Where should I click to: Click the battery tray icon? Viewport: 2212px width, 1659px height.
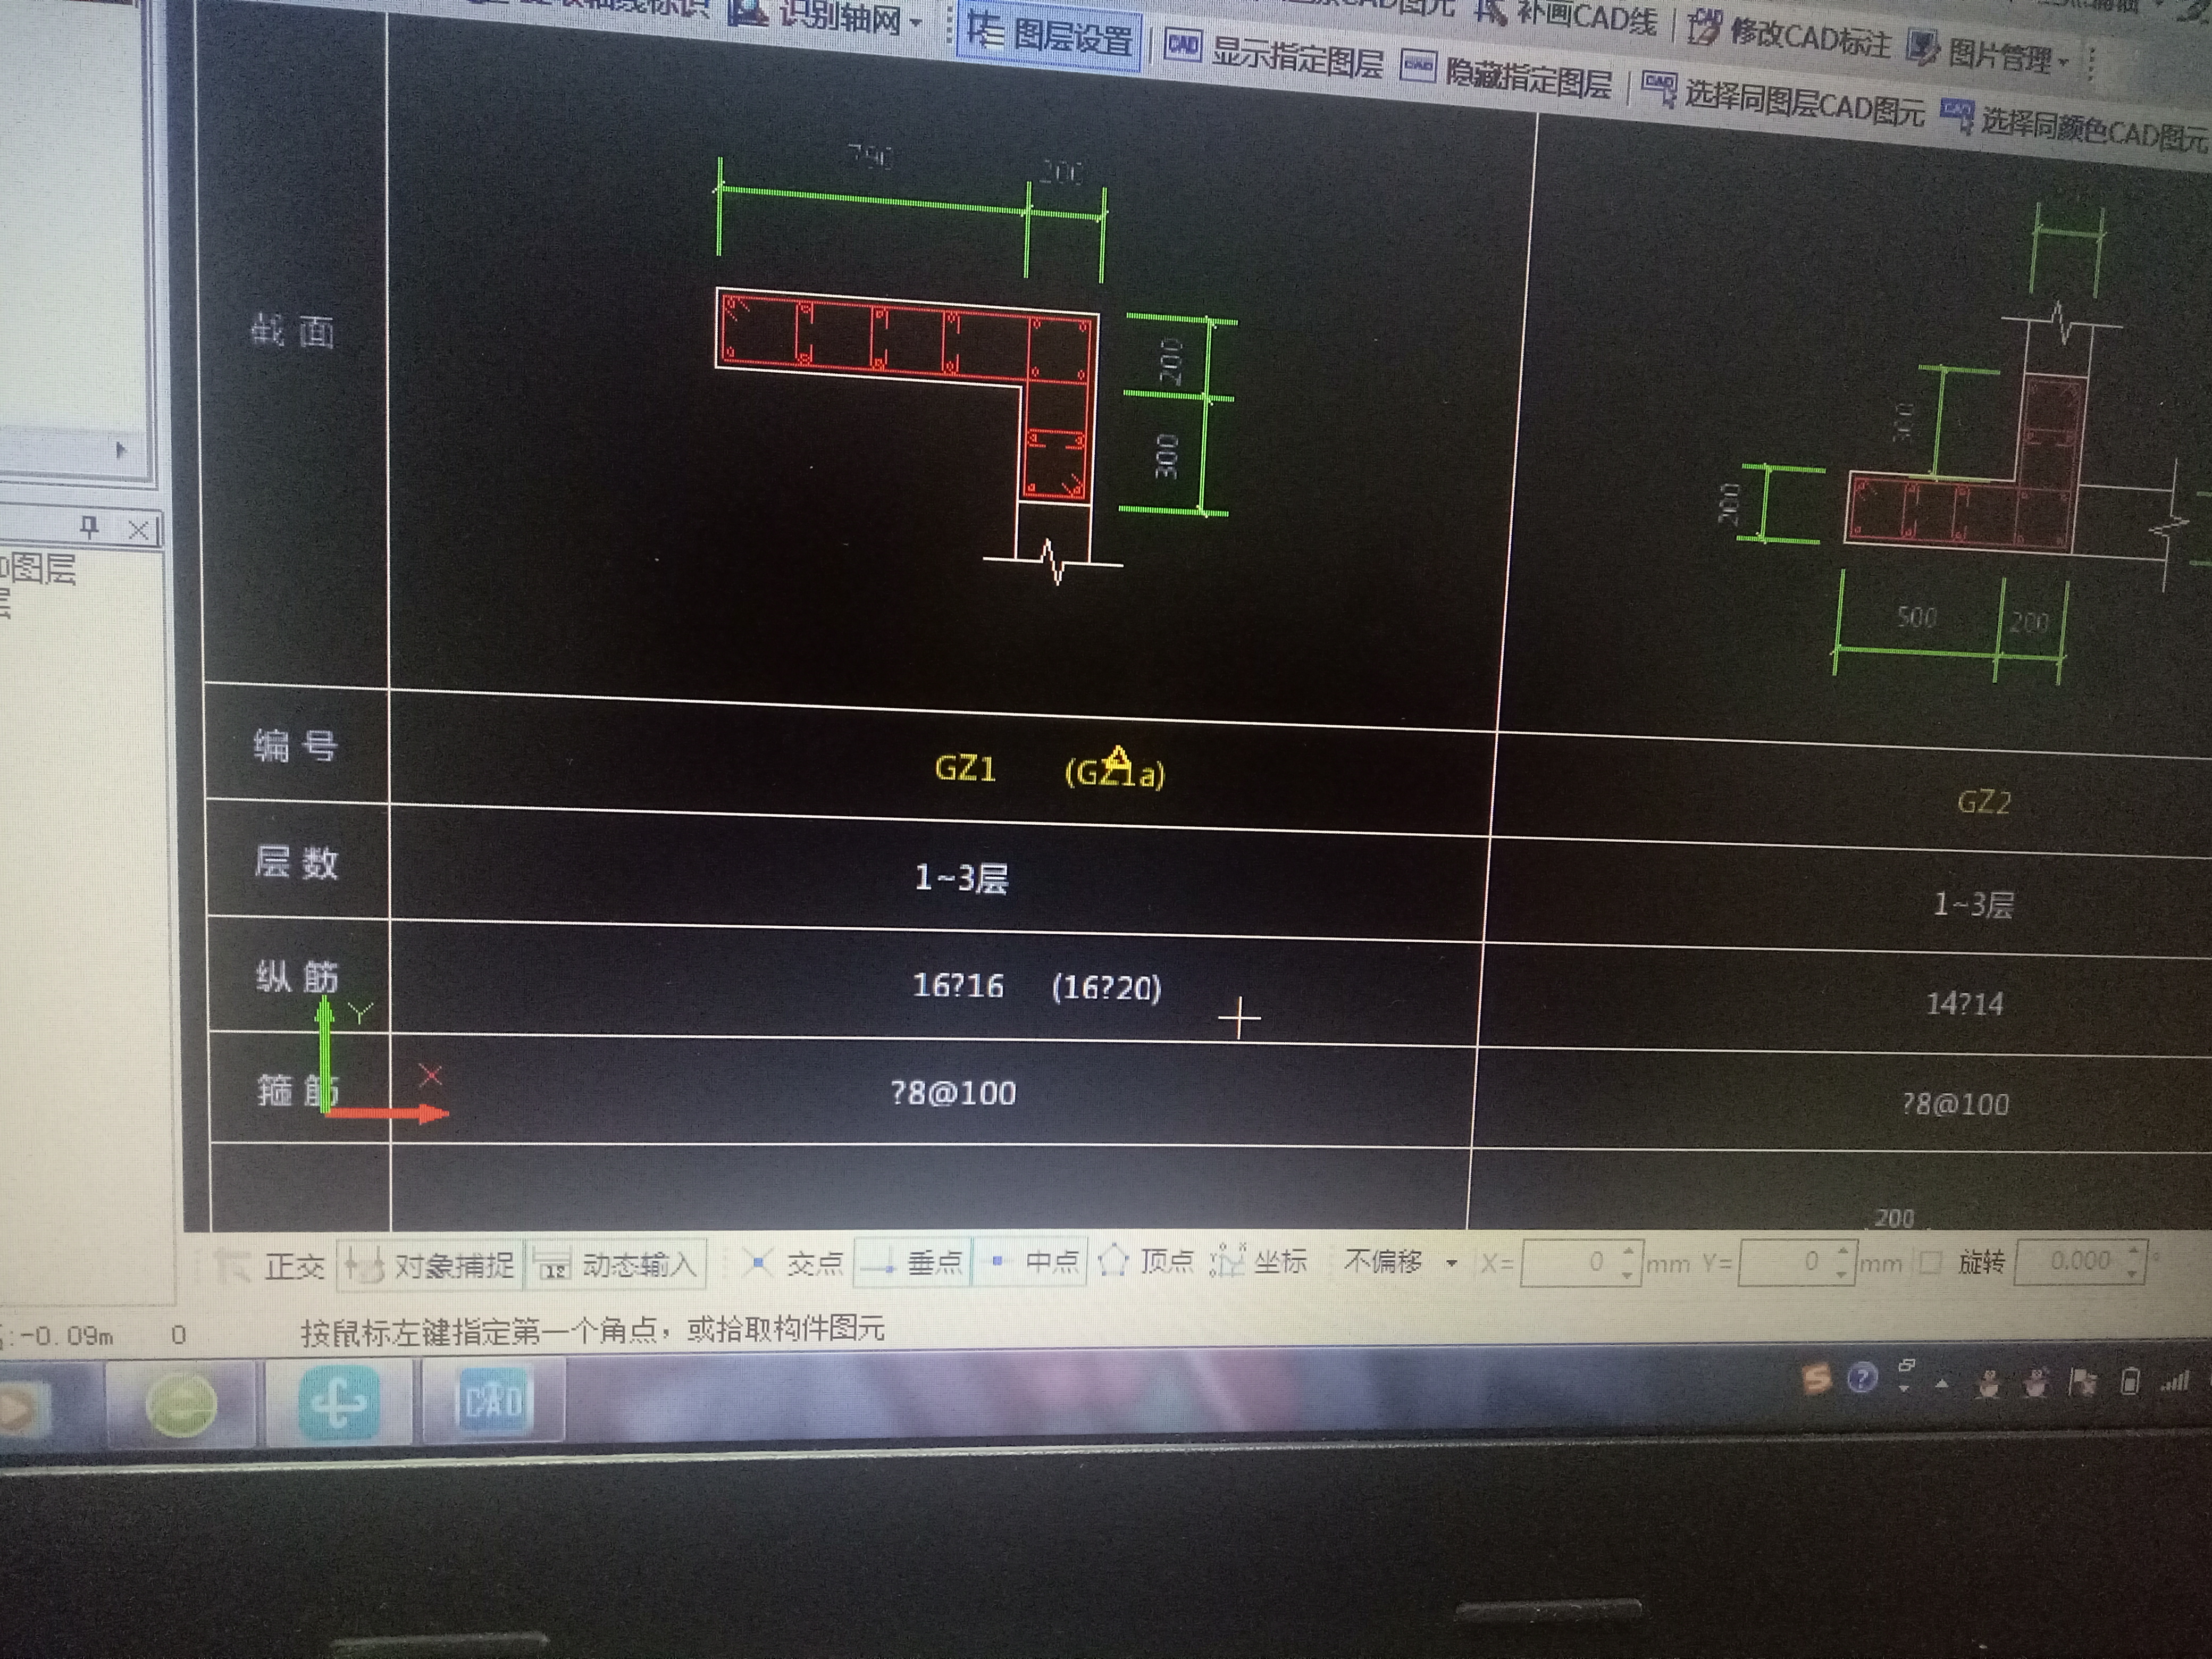(x=2129, y=1382)
